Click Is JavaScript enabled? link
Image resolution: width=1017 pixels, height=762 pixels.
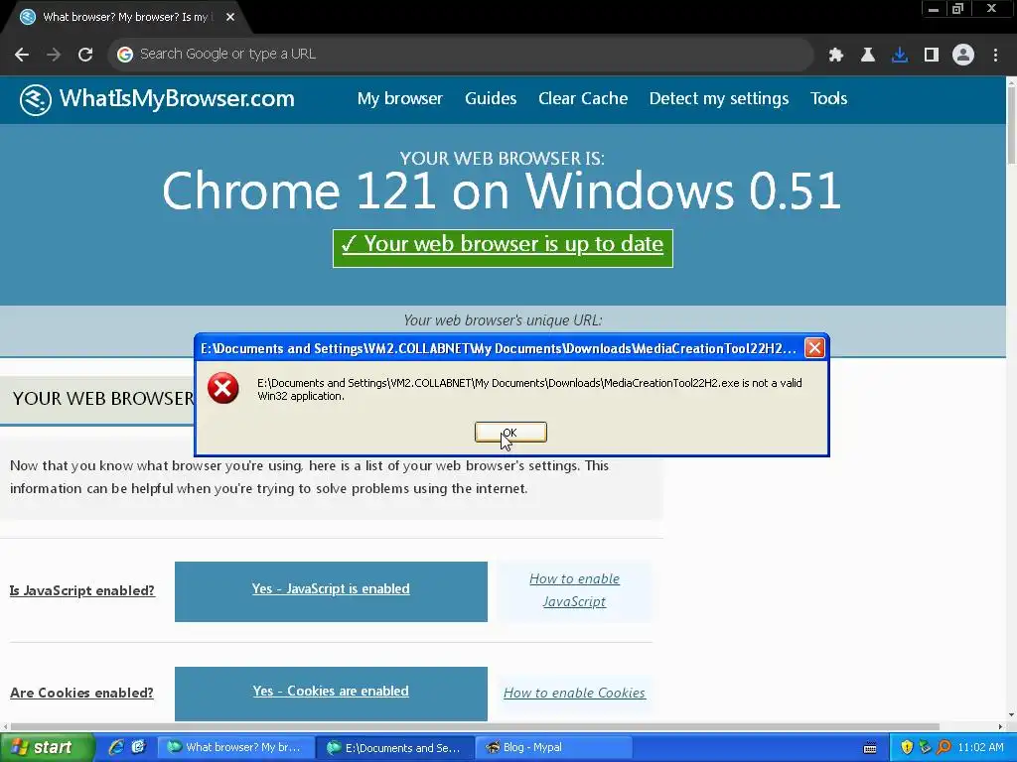(82, 590)
